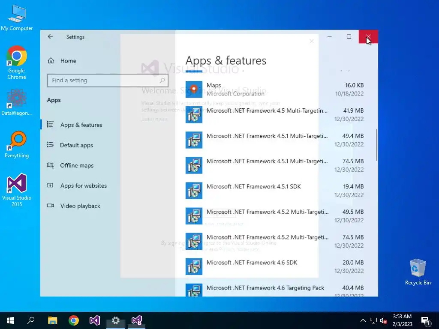Open Google Chrome desktop shortcut
Viewport: 439px width, 329px height.
point(17,63)
